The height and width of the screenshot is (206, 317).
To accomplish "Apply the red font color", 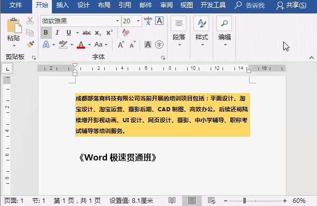I will (x=81, y=45).
